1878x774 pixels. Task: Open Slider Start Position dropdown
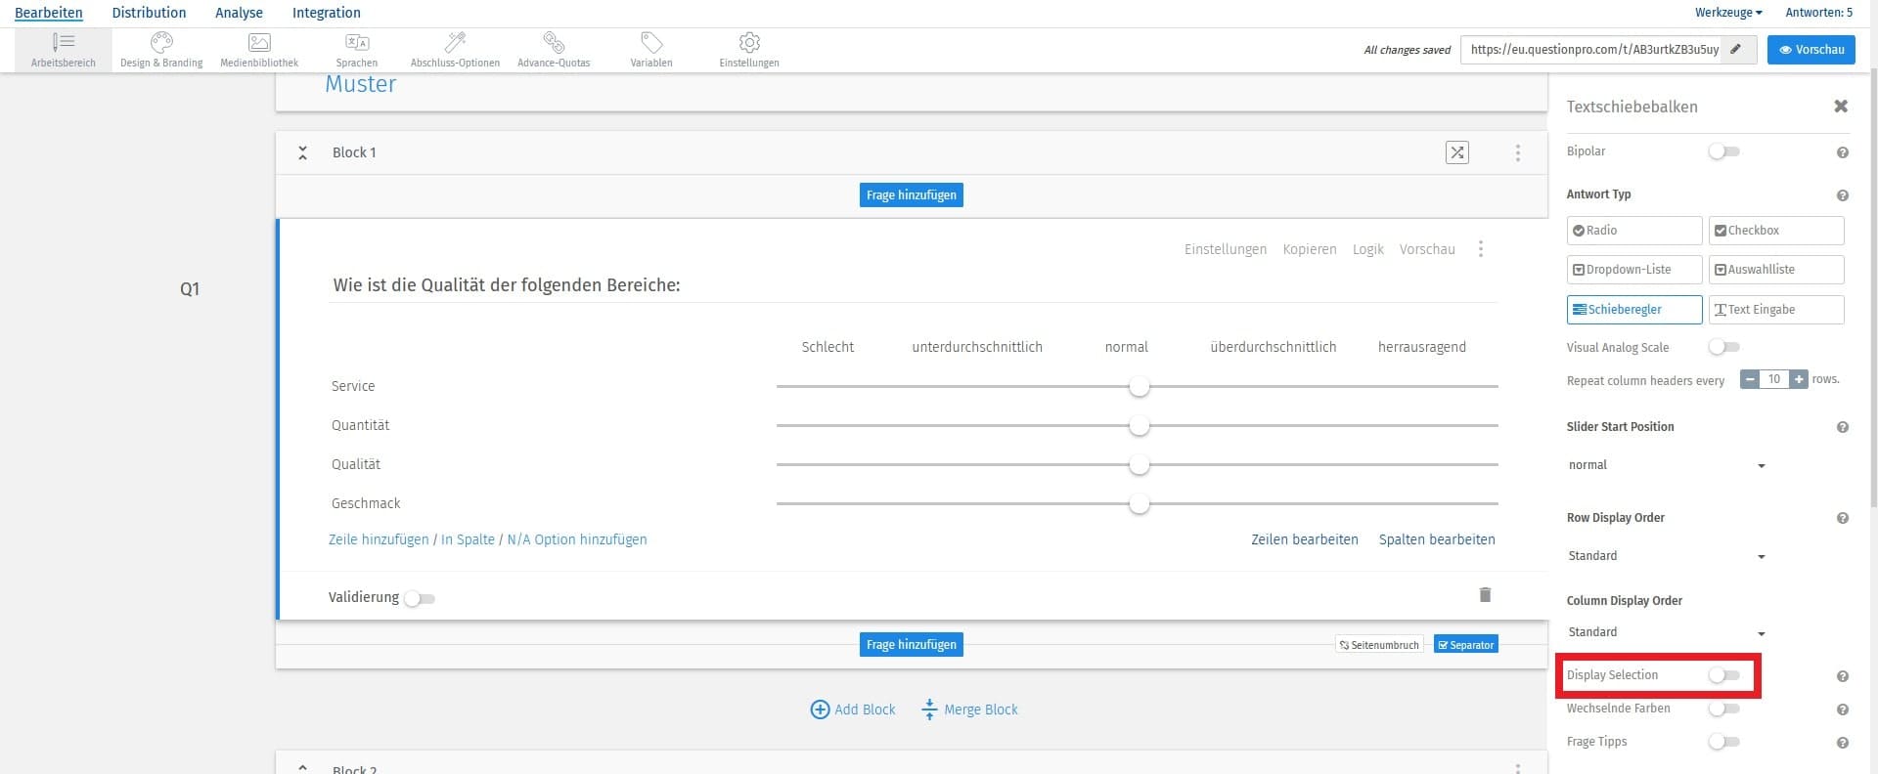pos(1667,465)
